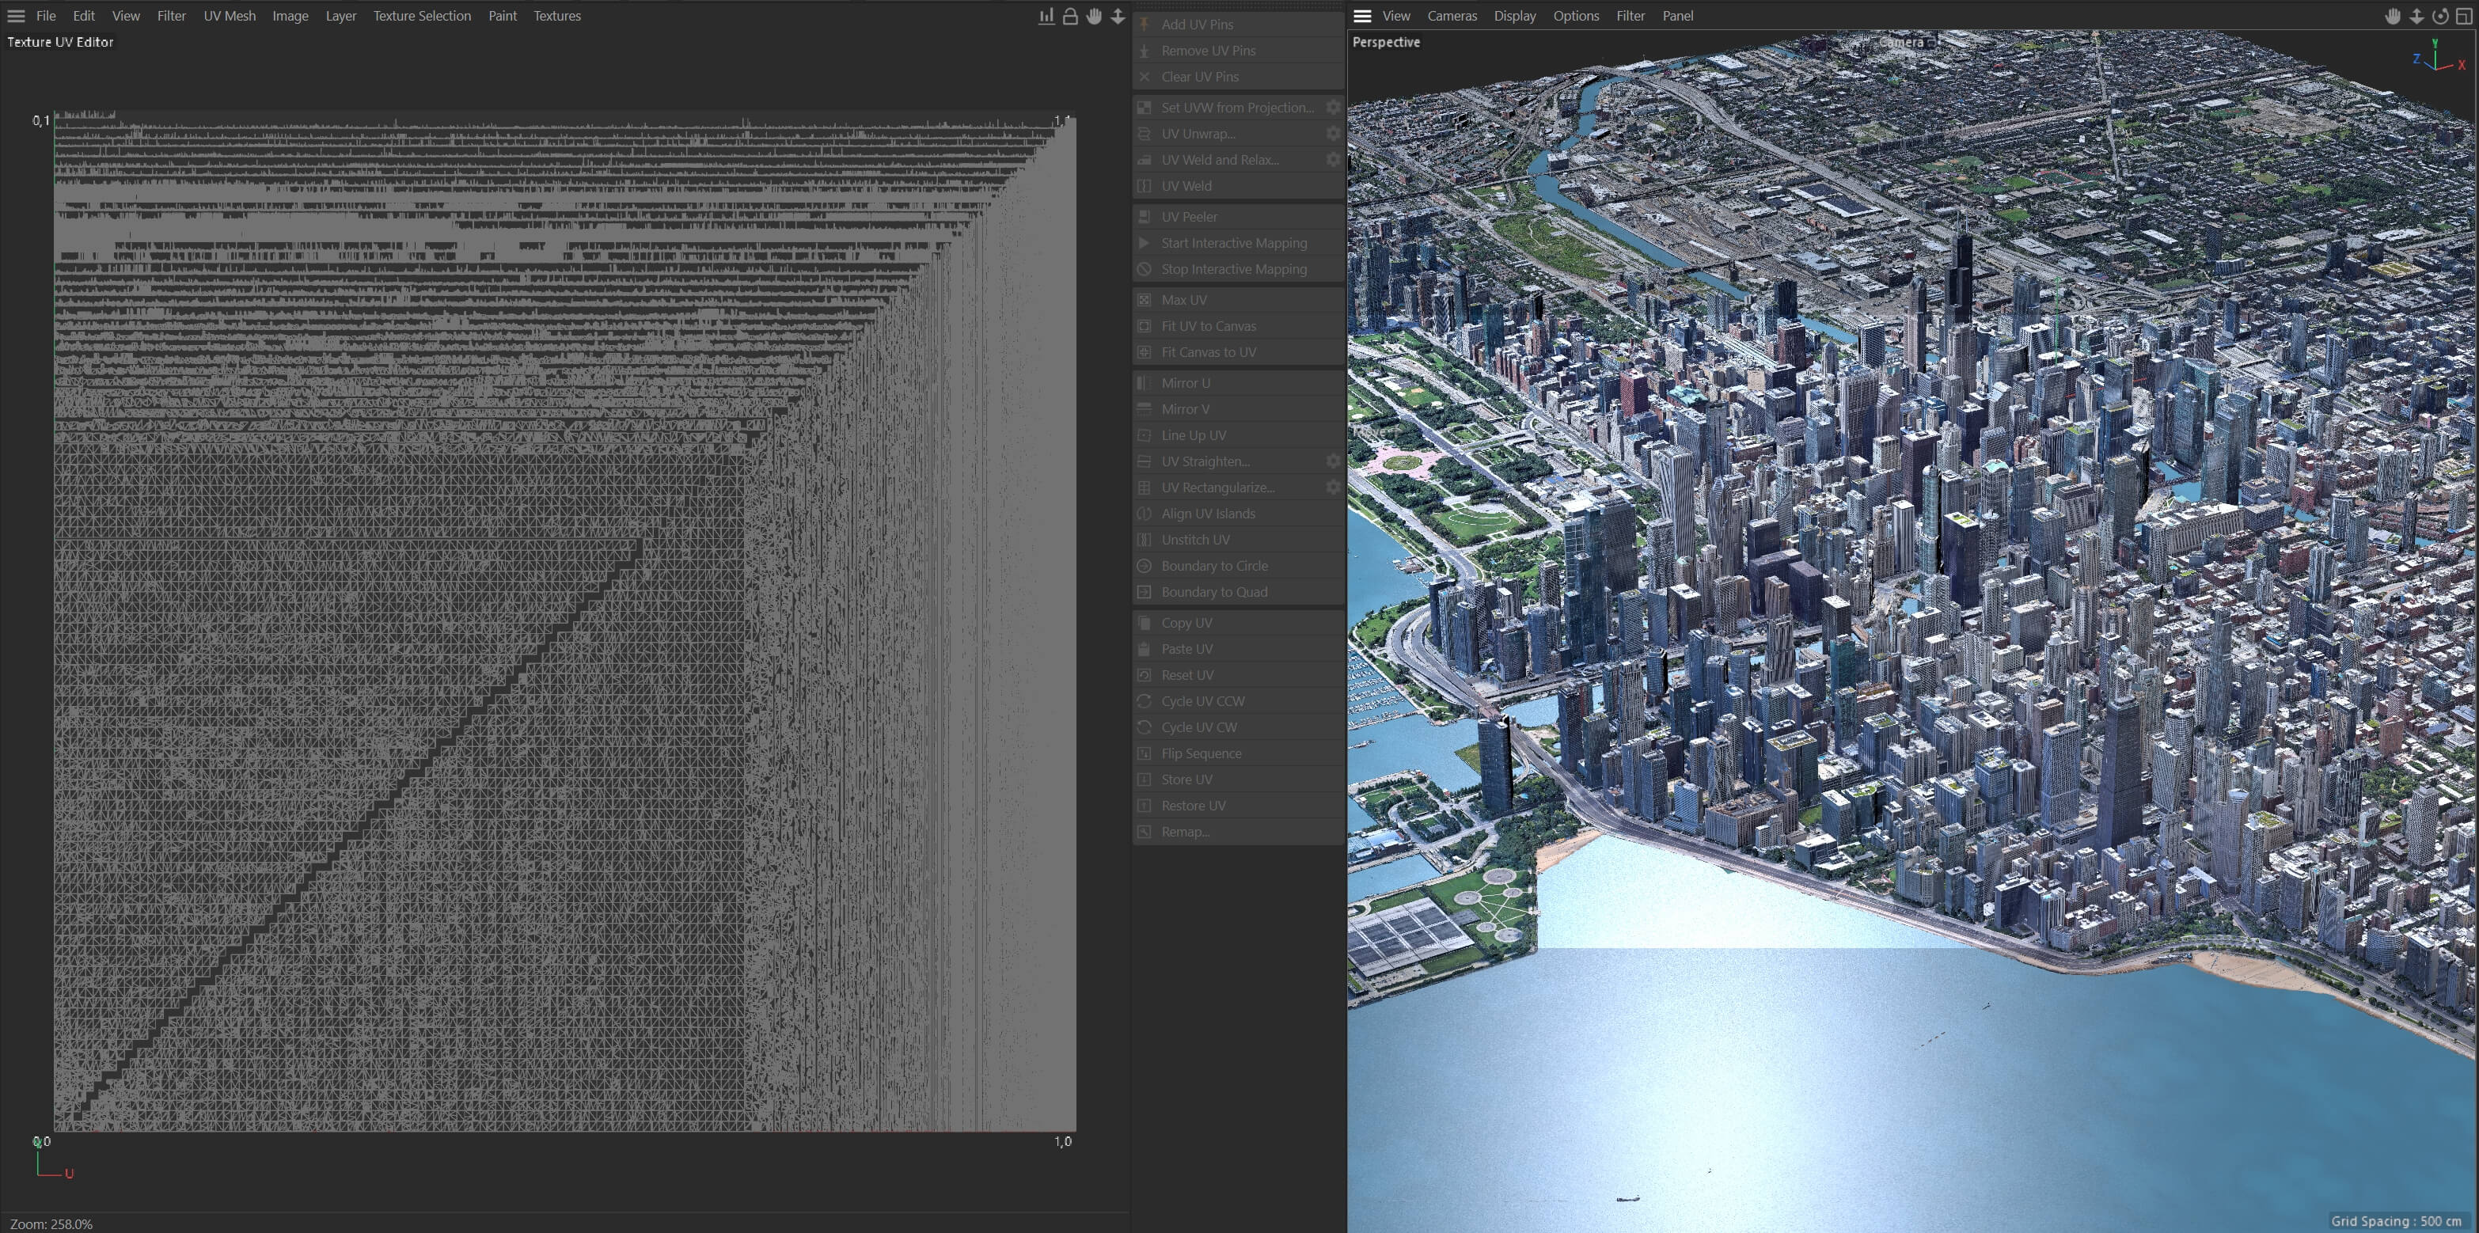The width and height of the screenshot is (2479, 1233).
Task: Open the UV Rectangularize settings gear
Action: pos(1333,488)
